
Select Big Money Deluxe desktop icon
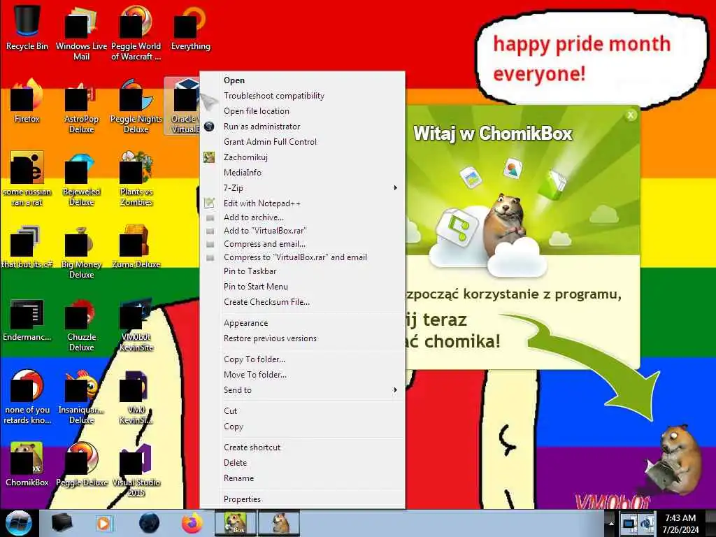[x=81, y=251]
